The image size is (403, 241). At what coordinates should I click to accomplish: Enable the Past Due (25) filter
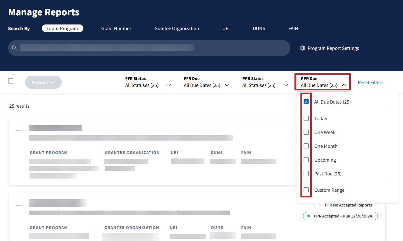point(306,174)
